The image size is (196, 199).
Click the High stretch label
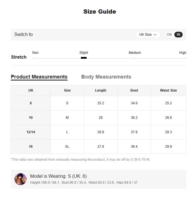pyautogui.click(x=183, y=53)
